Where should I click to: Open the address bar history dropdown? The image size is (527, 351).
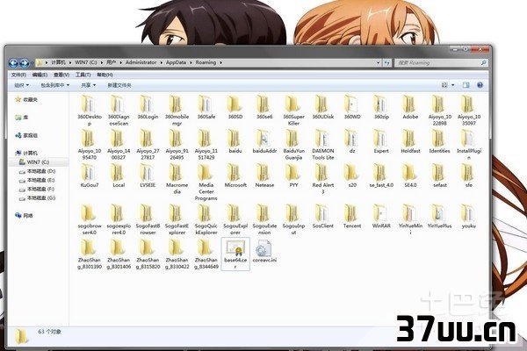[379, 62]
